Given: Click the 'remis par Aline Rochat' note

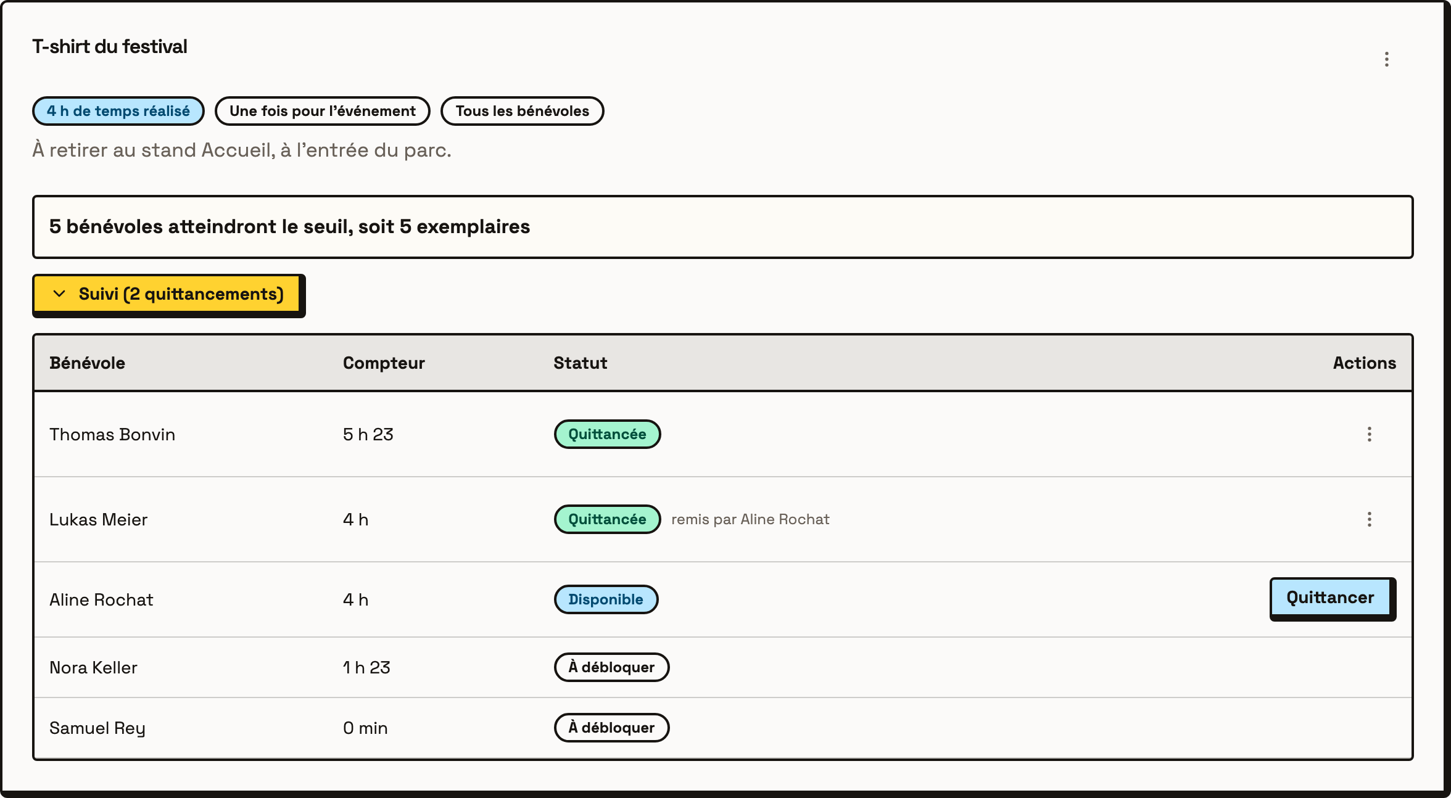Looking at the screenshot, I should 750,519.
